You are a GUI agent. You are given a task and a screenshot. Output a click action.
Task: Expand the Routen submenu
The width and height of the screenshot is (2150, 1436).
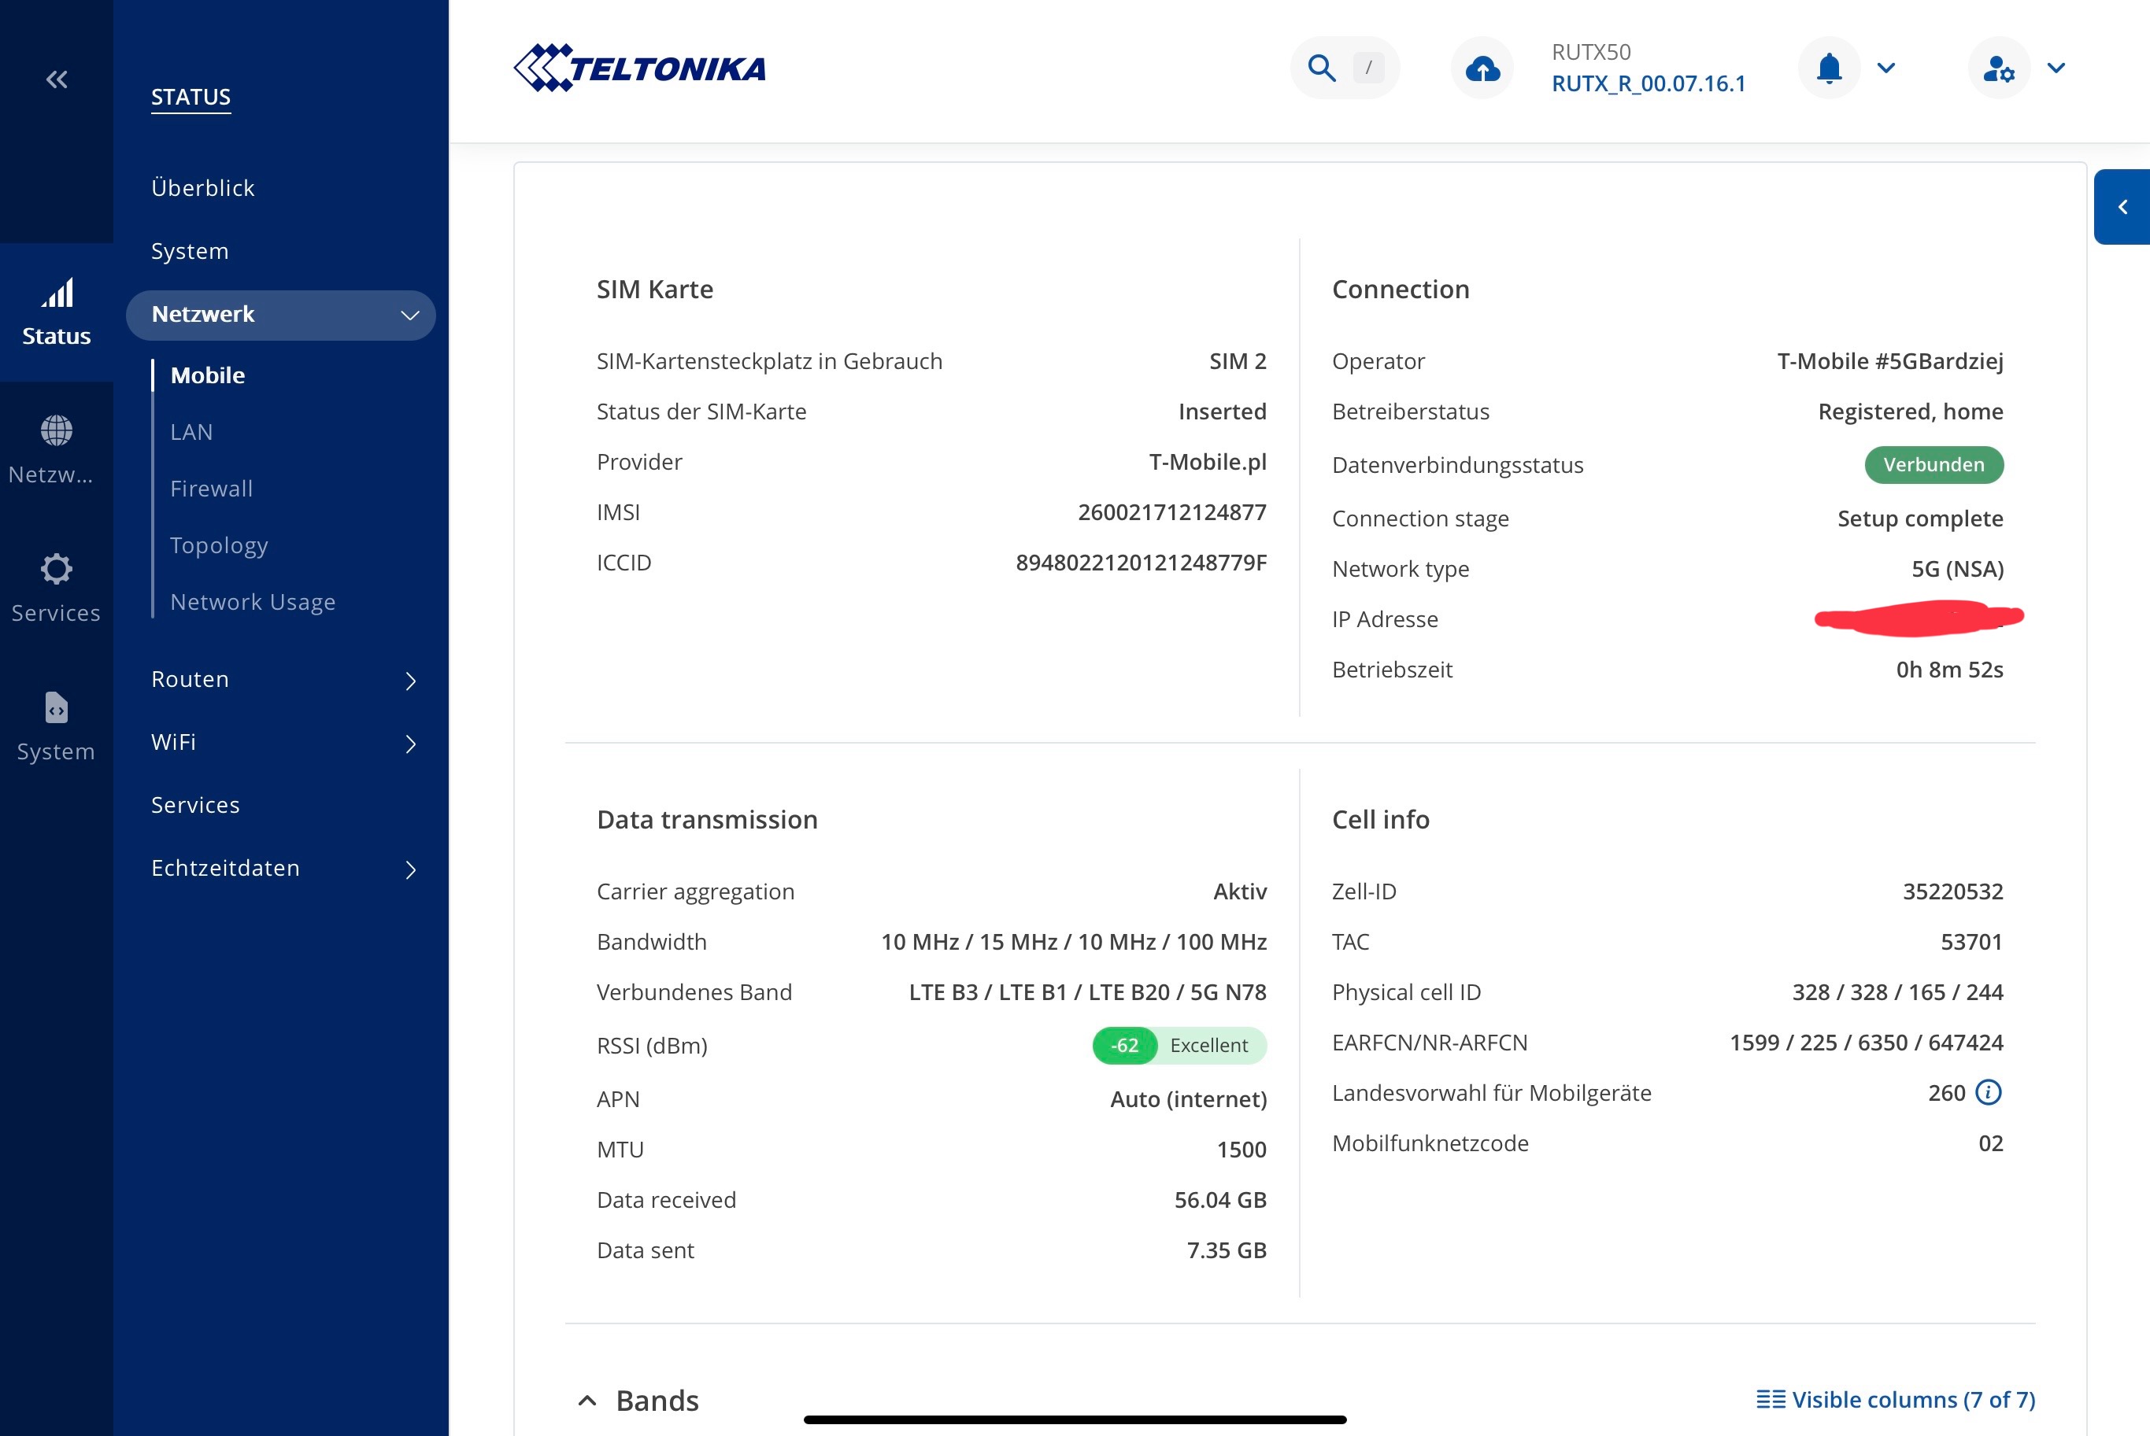click(x=409, y=681)
